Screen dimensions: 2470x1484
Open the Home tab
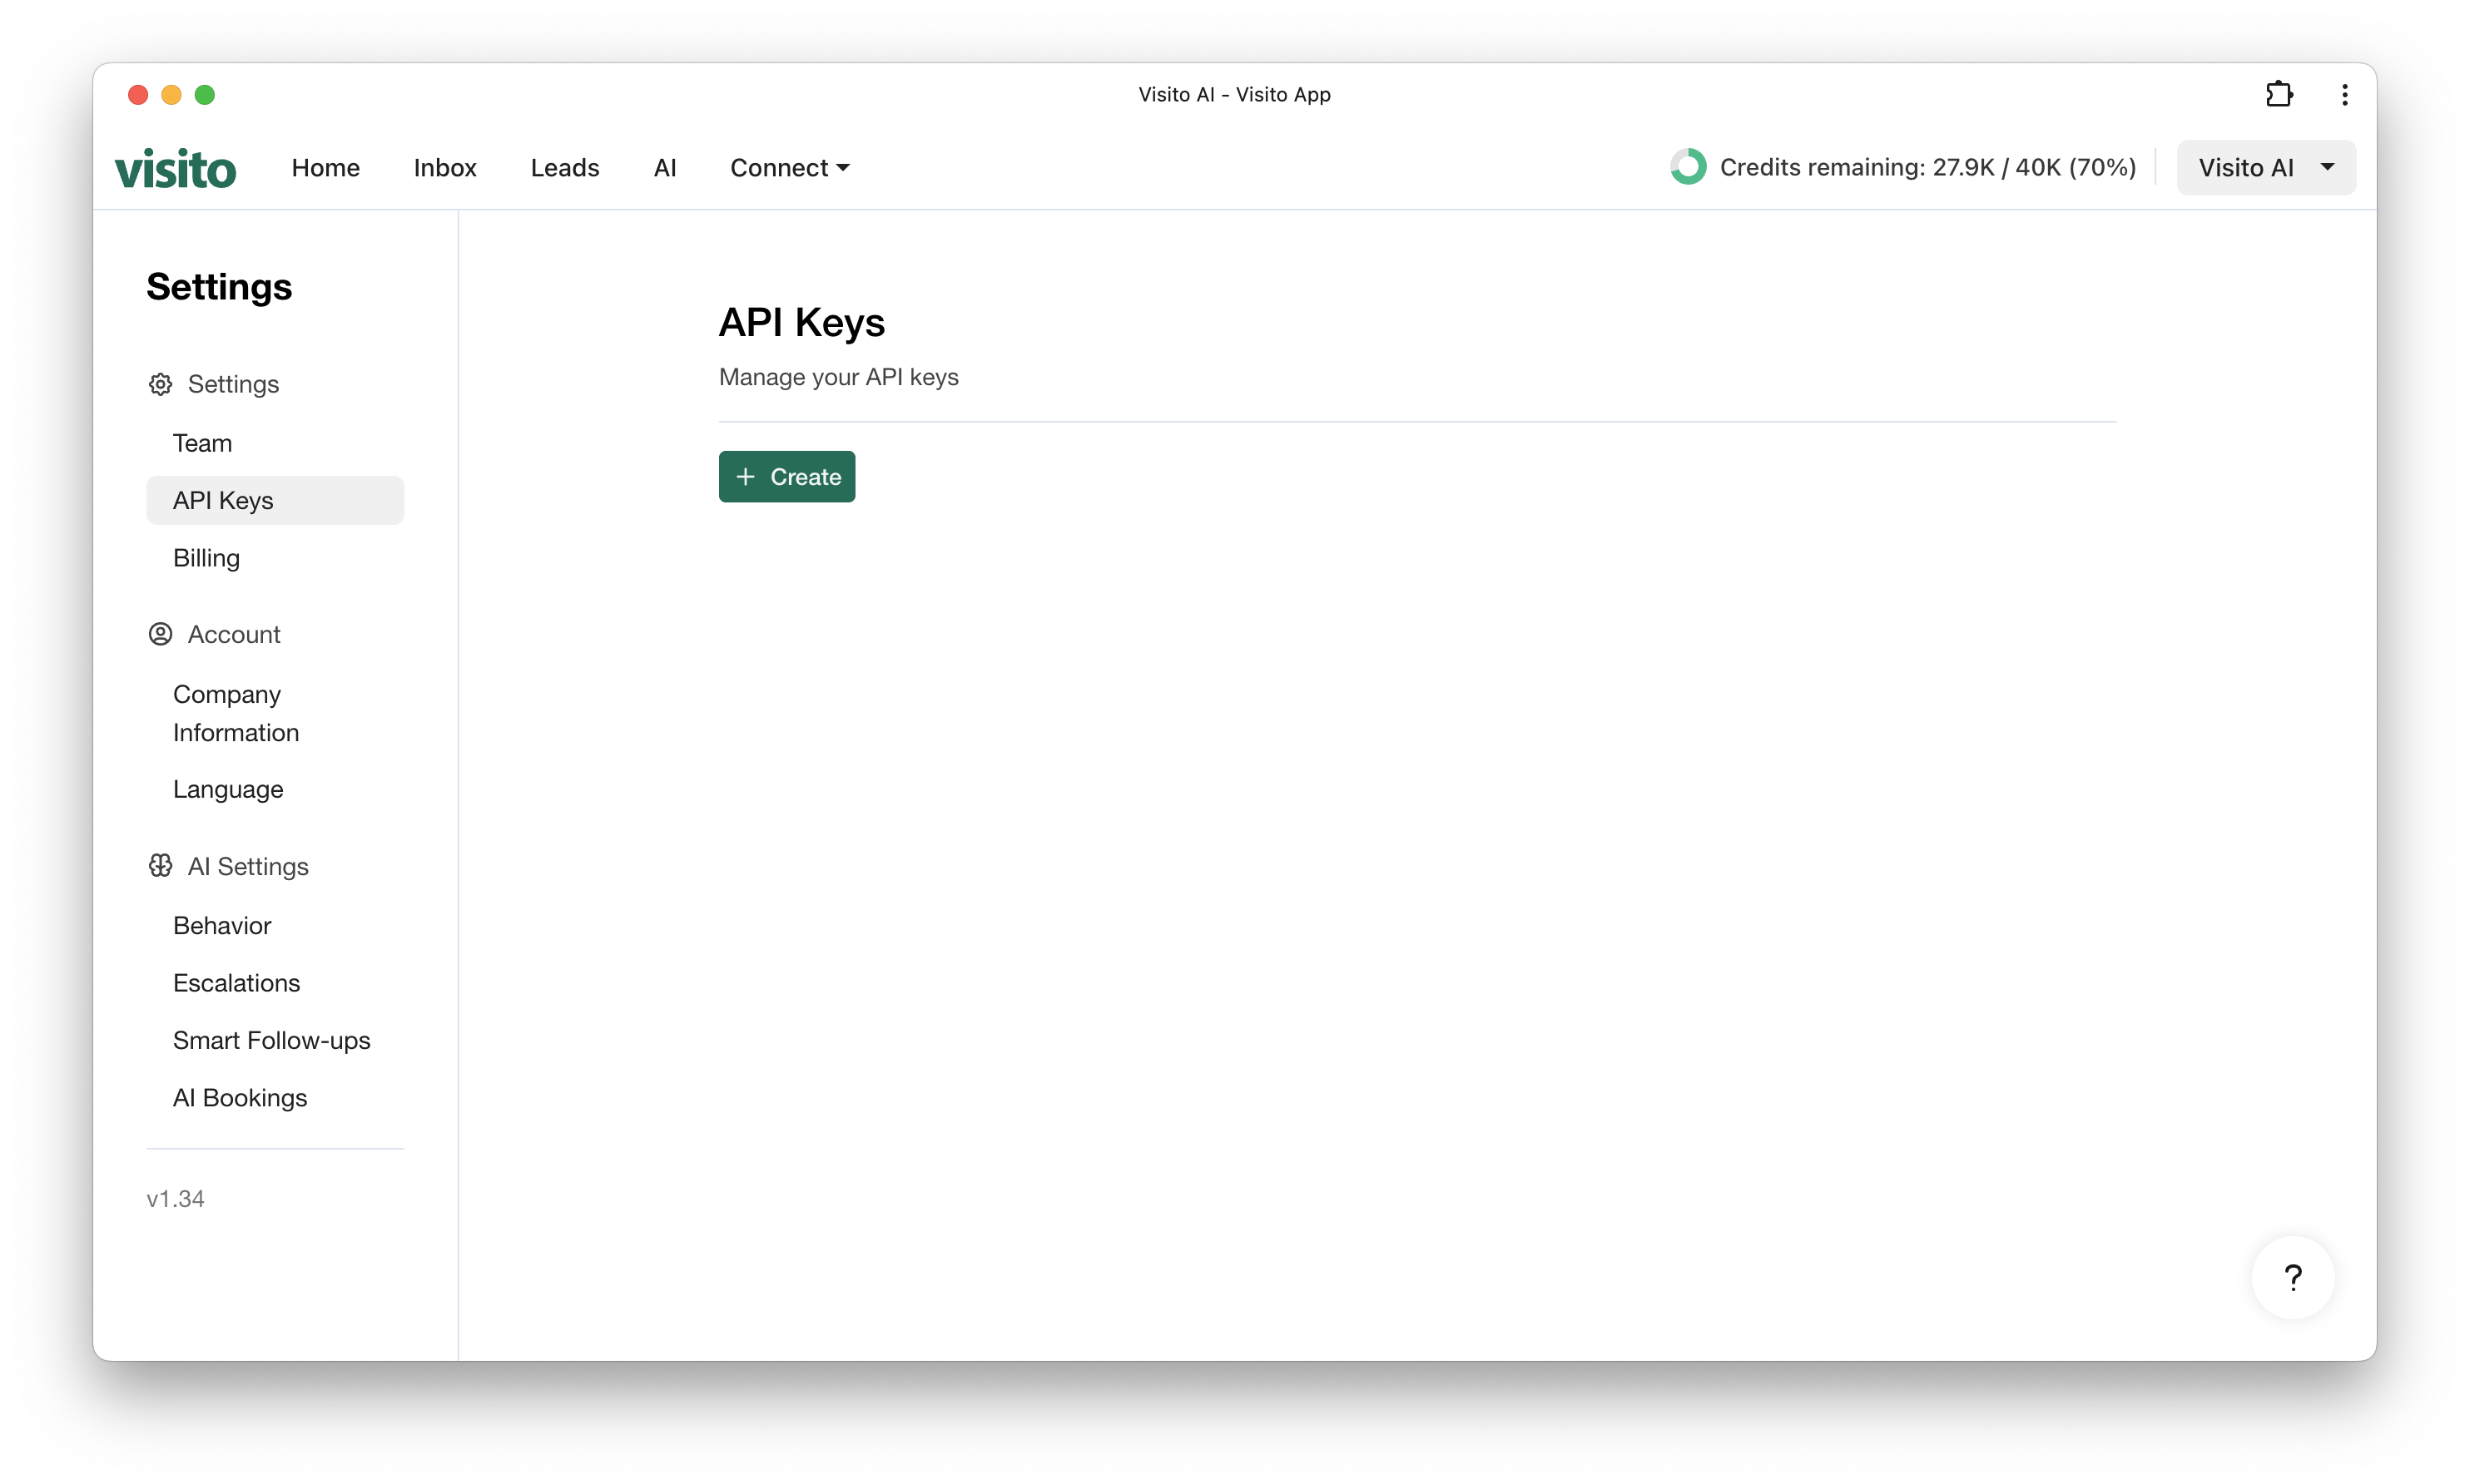click(x=326, y=167)
